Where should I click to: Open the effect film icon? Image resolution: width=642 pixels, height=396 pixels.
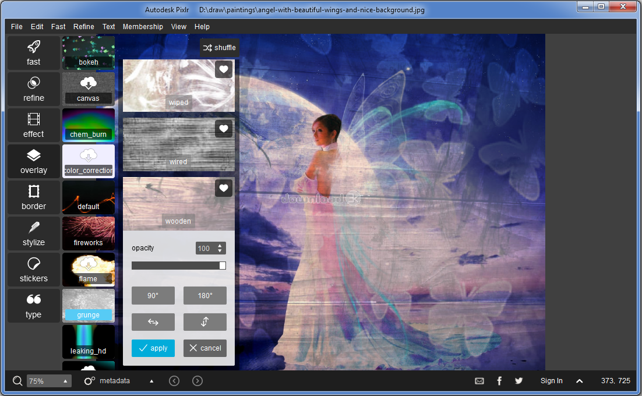point(34,125)
